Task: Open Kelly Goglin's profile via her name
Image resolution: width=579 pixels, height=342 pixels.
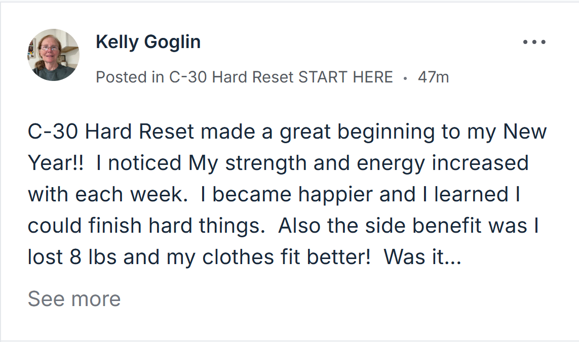Action: 148,42
